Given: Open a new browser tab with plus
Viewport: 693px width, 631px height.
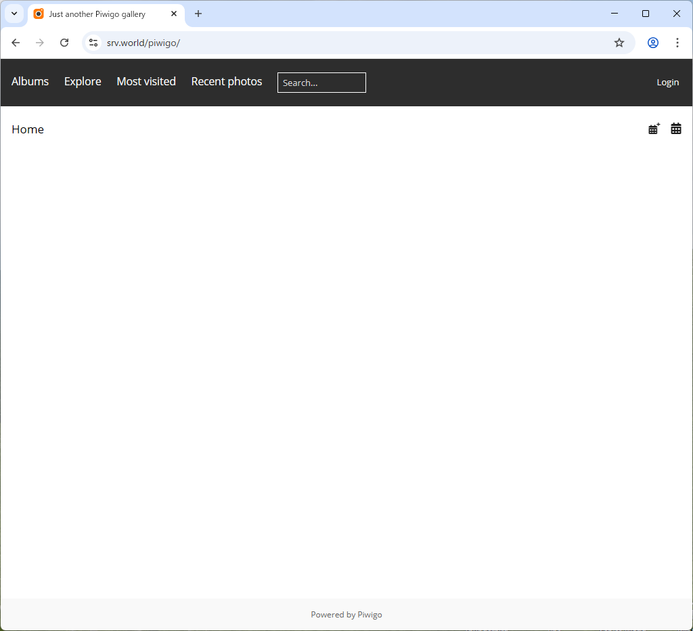Looking at the screenshot, I should coord(198,14).
